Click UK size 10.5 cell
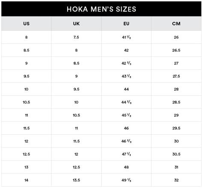Image resolution: width=203 pixels, height=188 pixels. 76,115
